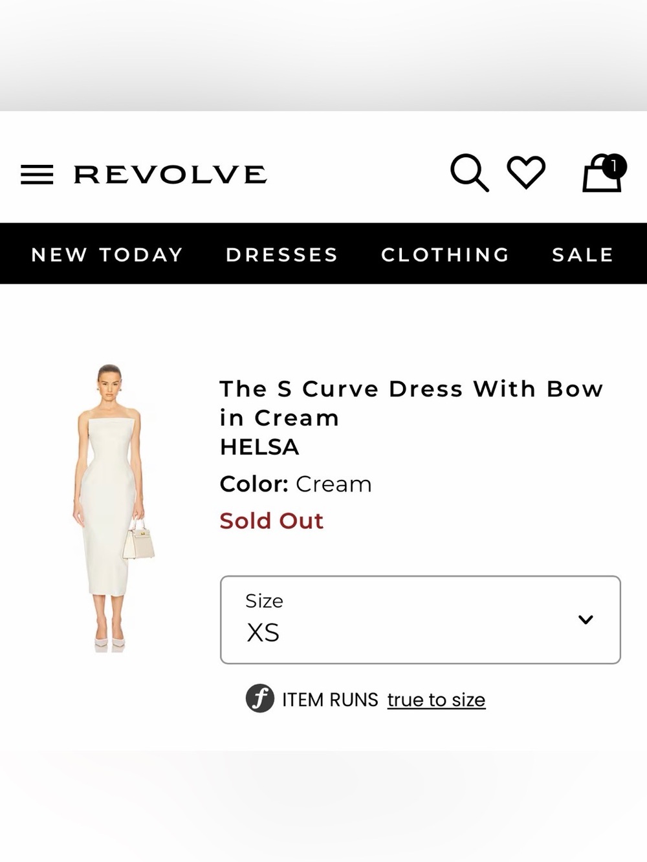Open The S Curve Dress title link
This screenshot has width=647, height=862.
[x=411, y=403]
